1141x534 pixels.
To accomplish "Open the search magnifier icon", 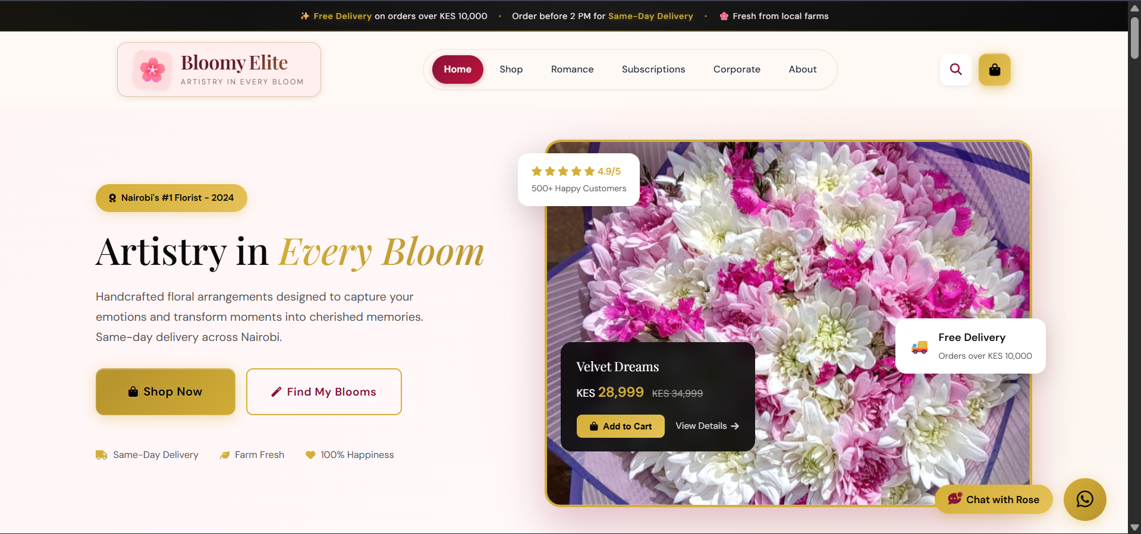I will click(955, 69).
